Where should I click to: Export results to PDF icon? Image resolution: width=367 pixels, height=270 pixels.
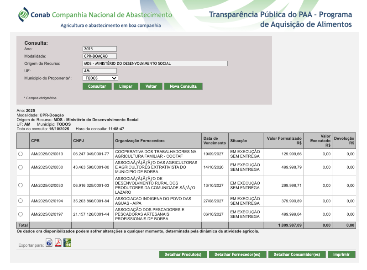point(58,243)
